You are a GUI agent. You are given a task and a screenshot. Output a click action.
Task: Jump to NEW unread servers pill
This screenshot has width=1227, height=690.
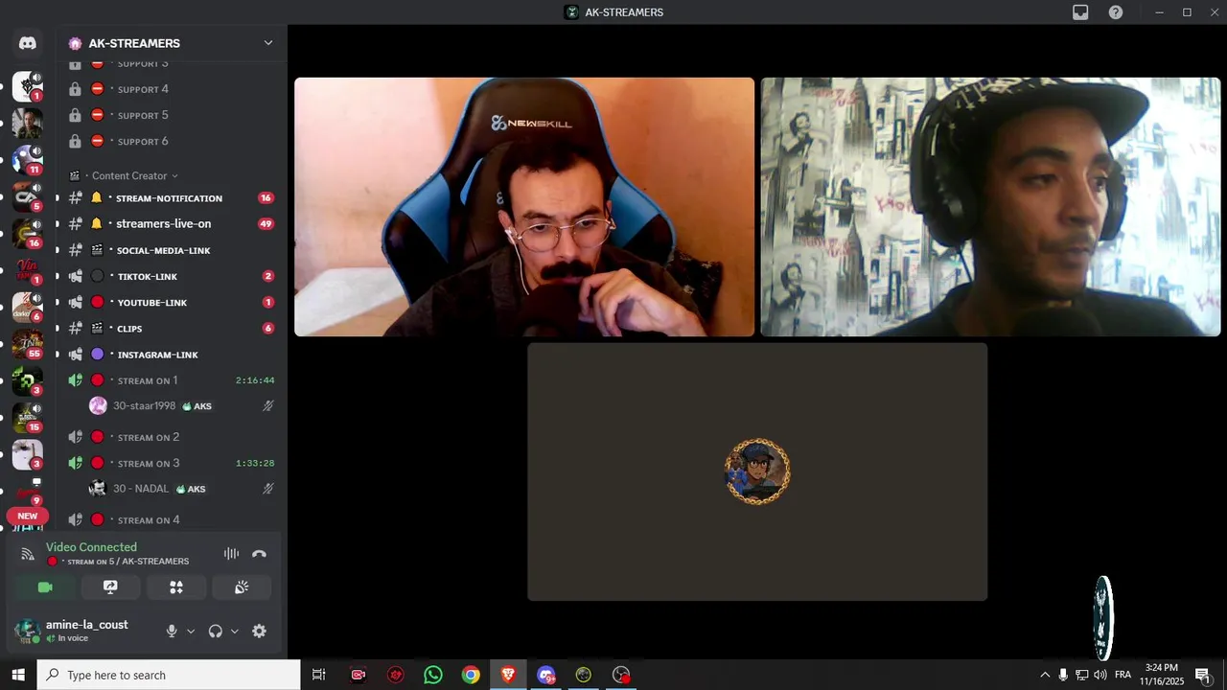pyautogui.click(x=27, y=516)
